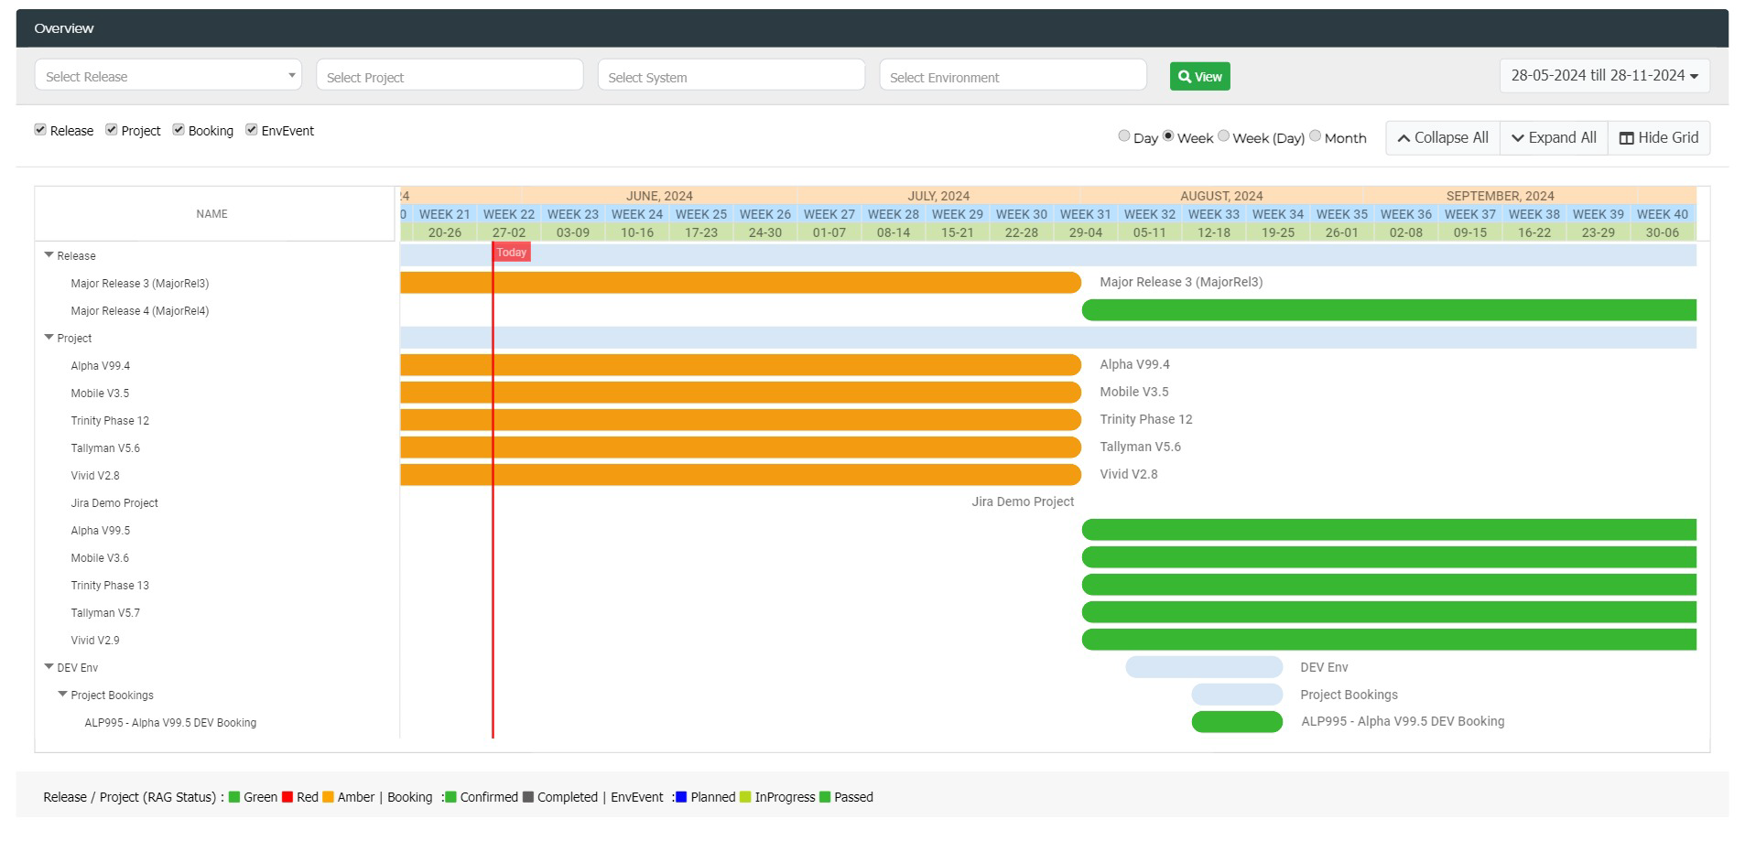The image size is (1745, 841).
Task: Collapse the DEV Env tree group
Action: tap(49, 667)
